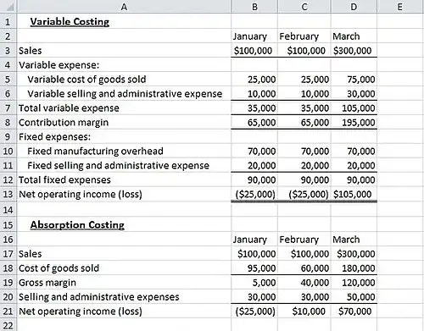
Task: Select row 21 header
Action: (x=8, y=312)
